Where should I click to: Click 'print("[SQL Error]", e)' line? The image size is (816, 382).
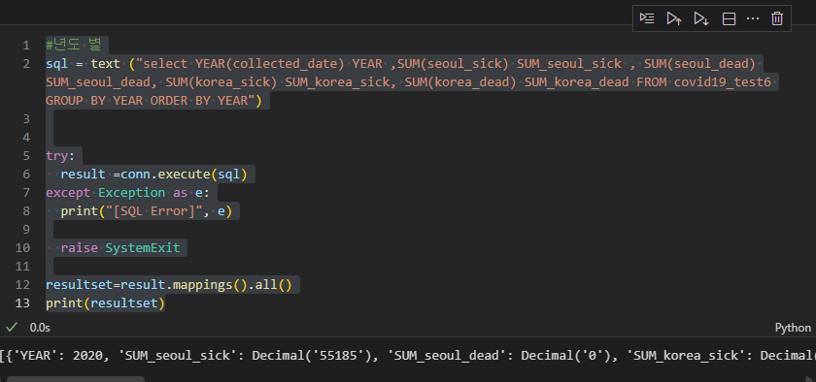click(x=147, y=212)
